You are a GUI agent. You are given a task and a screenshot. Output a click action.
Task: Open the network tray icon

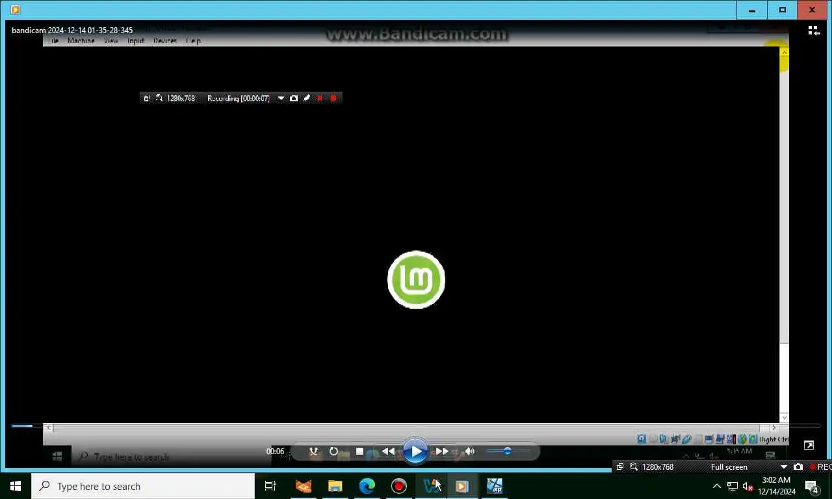tap(733, 486)
